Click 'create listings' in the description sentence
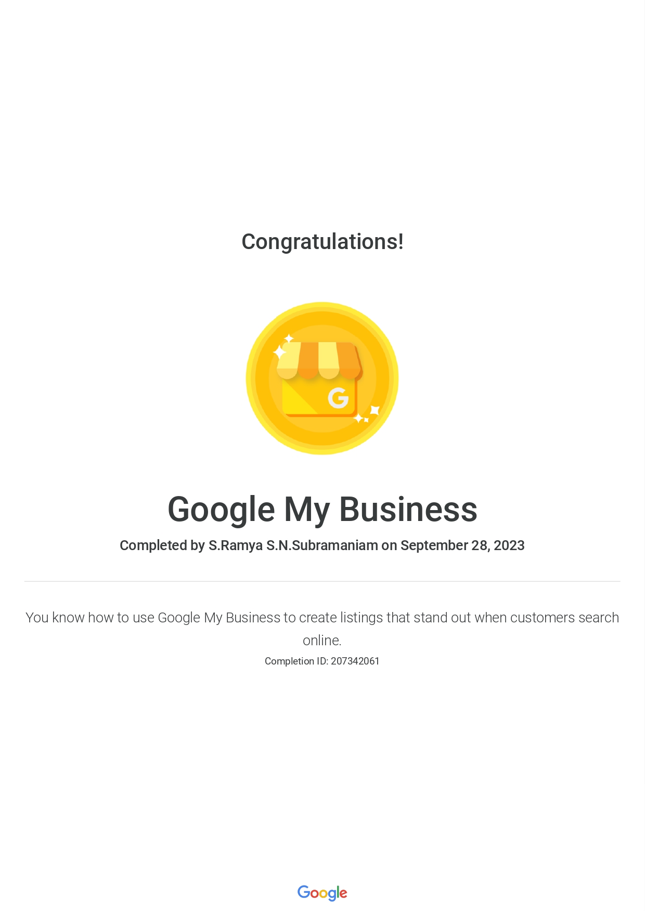 pyautogui.click(x=341, y=618)
